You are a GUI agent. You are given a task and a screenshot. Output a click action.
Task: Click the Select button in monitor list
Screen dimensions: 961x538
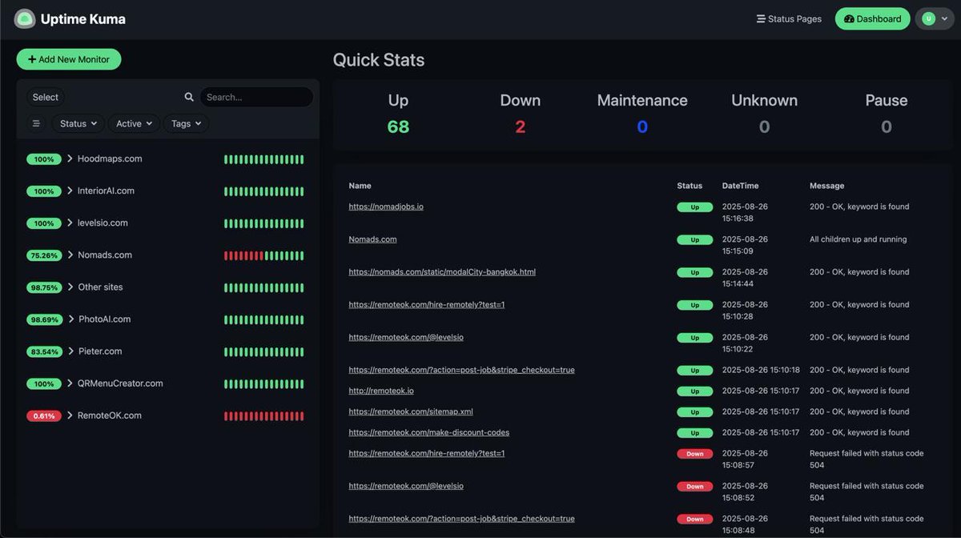46,97
